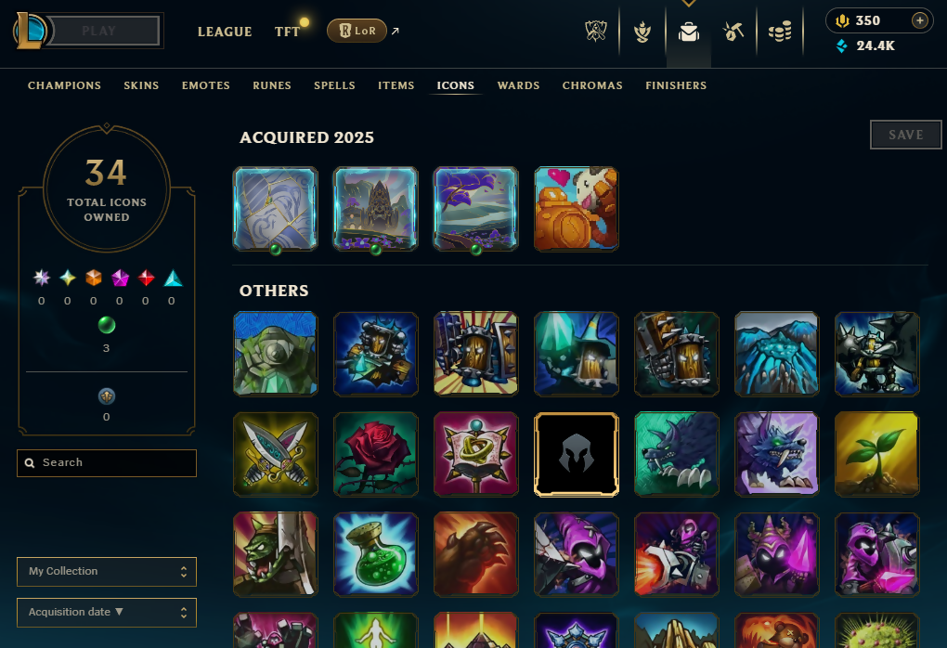The height and width of the screenshot is (648, 947).
Task: Open the Collection briefcase icon
Action: pos(689,32)
